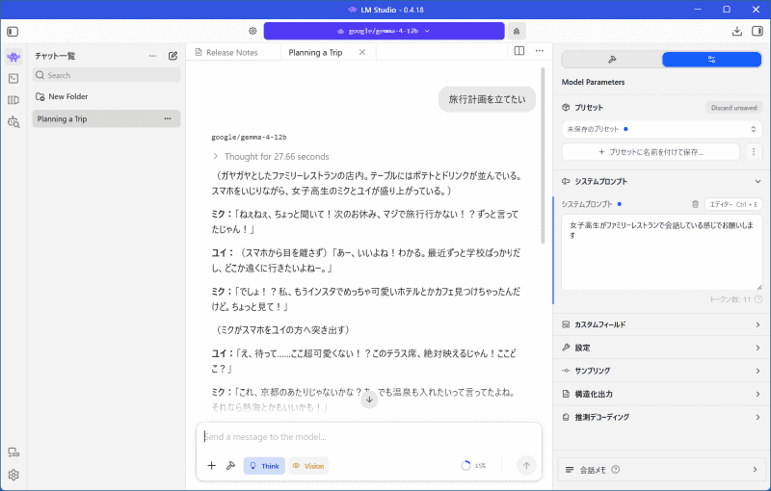Open the My Models library icon

pos(13,100)
